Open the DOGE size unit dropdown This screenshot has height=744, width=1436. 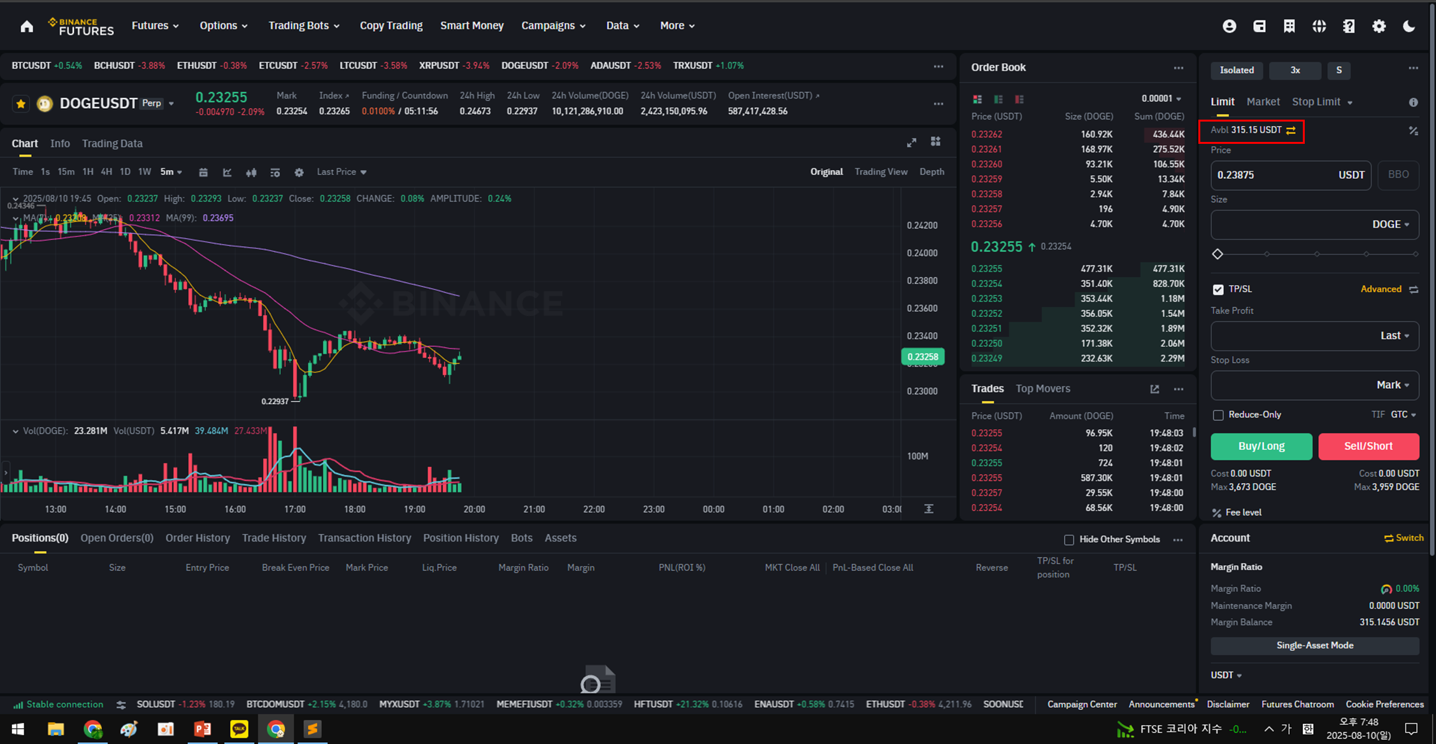pyautogui.click(x=1391, y=225)
